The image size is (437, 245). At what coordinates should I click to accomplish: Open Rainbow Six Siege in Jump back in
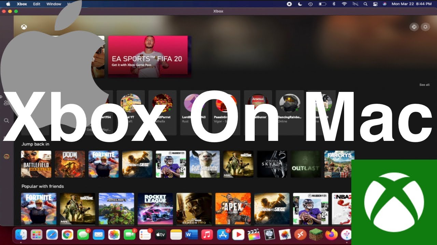[137, 164]
